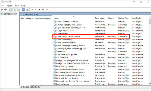
Task: Open the Help menu
Action: click(x=23, y=6)
